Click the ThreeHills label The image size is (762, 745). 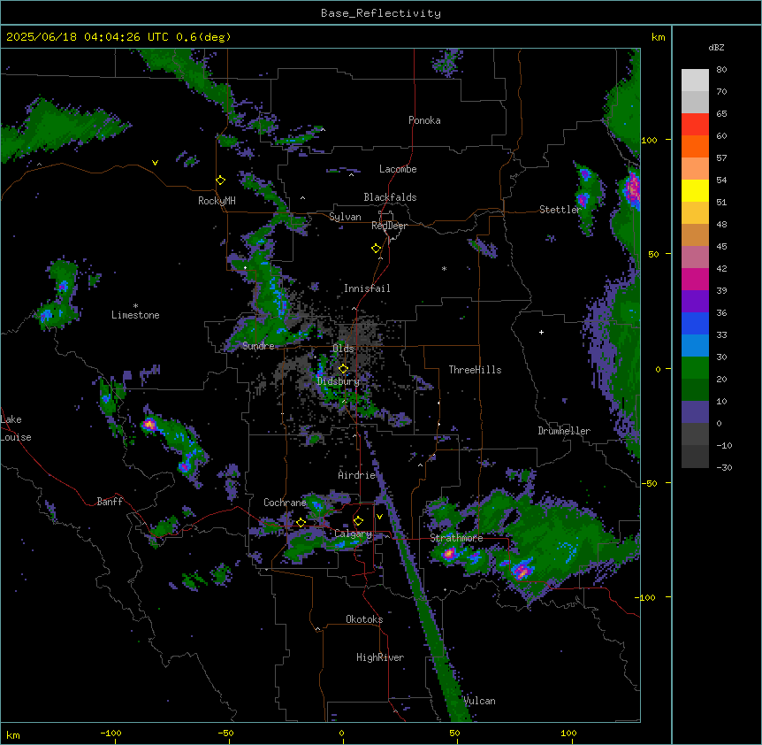click(475, 370)
